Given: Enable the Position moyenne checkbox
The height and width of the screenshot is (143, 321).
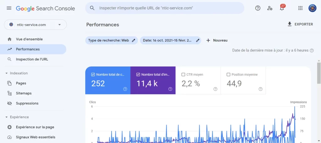Looking at the screenshot, I should tap(228, 75).
